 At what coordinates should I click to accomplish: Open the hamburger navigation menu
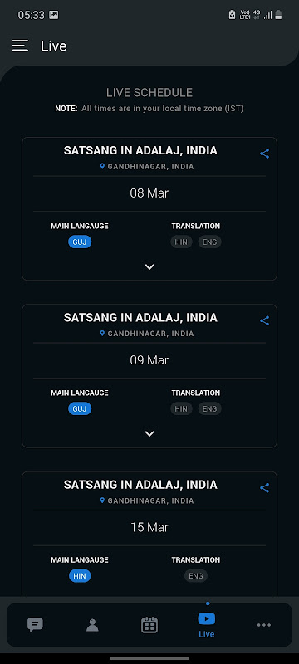click(20, 46)
